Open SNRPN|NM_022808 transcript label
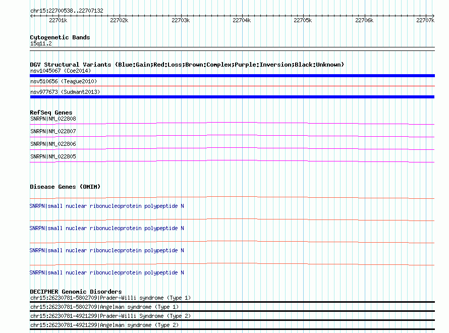 [53, 119]
